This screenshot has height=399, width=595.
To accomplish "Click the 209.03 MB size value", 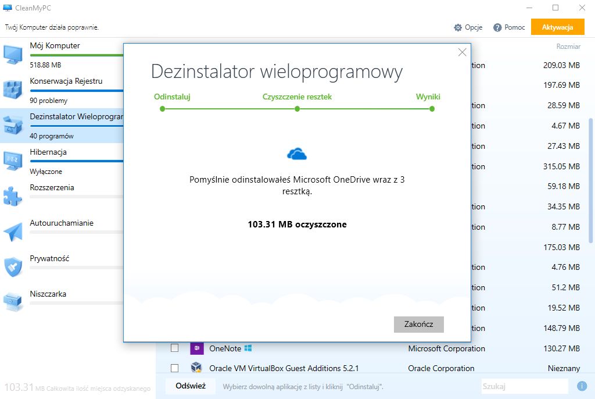I will (x=561, y=65).
